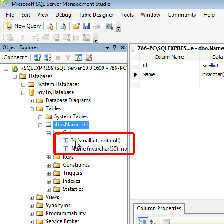Click the Name cell in Column Name
This screenshot has height=224, width=224.
[x=169, y=74]
